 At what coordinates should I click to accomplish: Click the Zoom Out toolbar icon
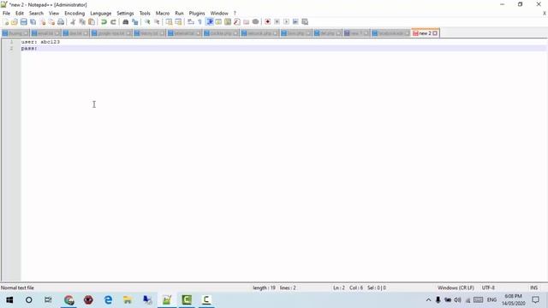point(157,22)
